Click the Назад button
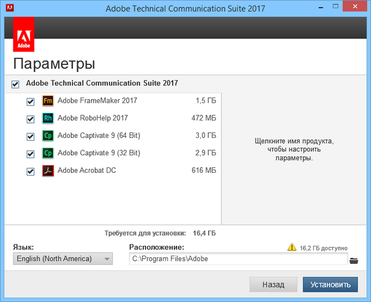Screen dimensions: 371x302 272,285
